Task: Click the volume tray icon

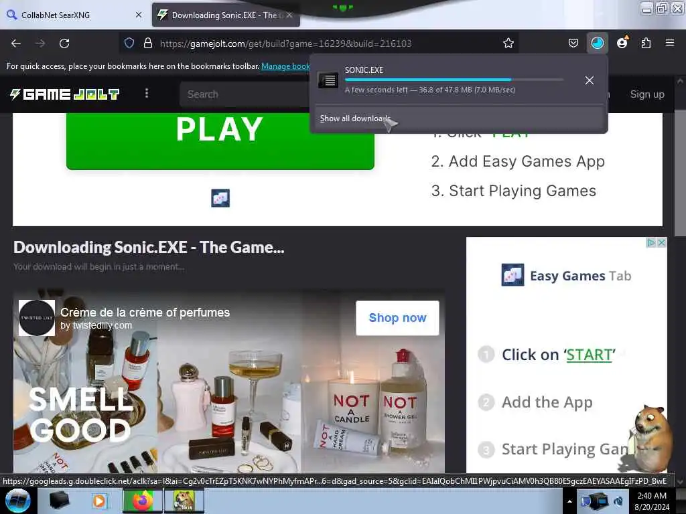Action: coord(618,501)
